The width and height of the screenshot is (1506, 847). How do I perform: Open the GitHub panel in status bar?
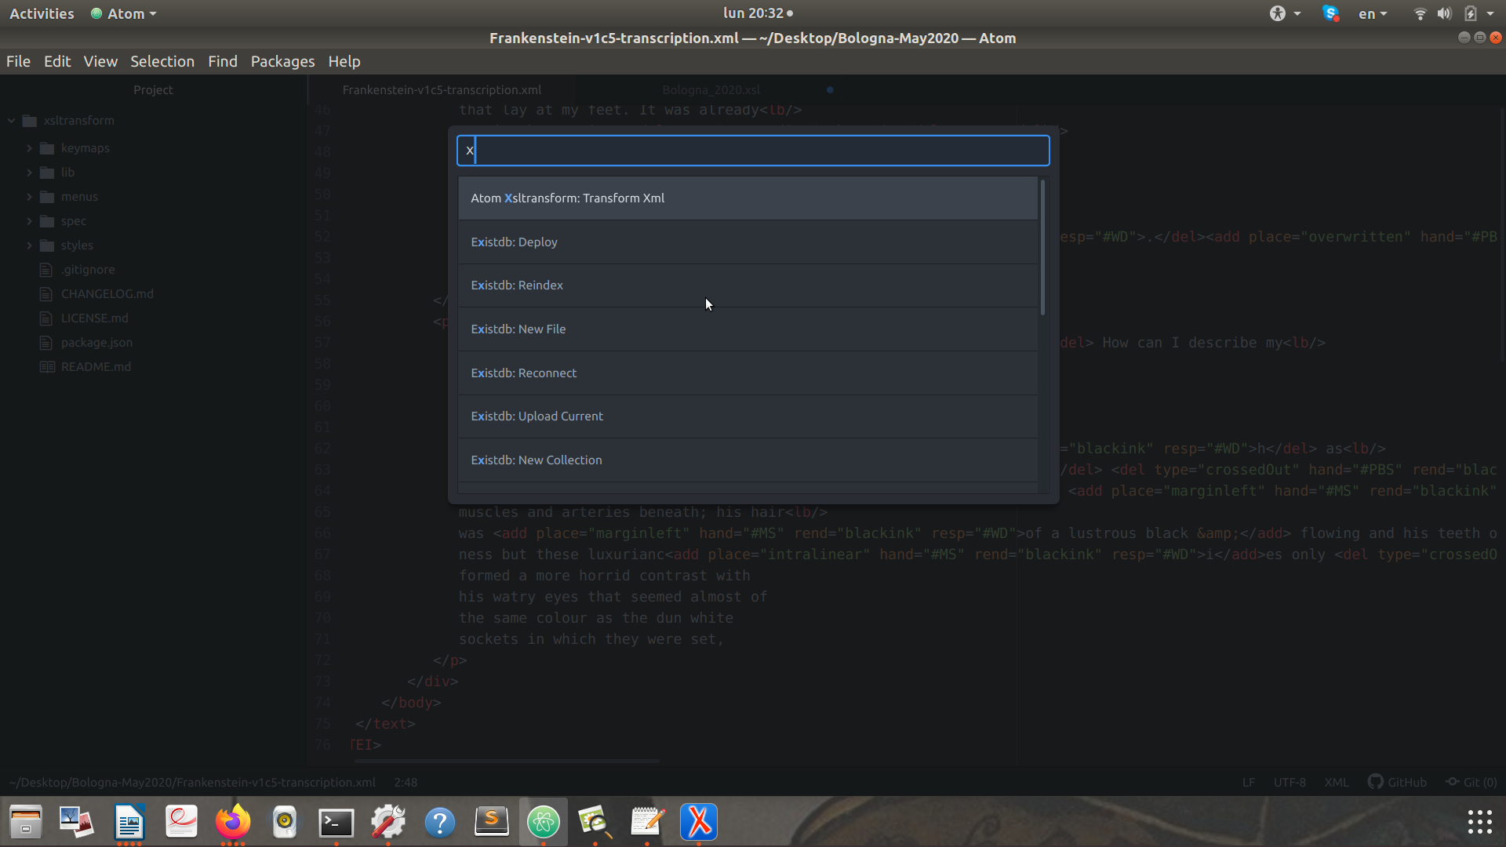pyautogui.click(x=1397, y=782)
